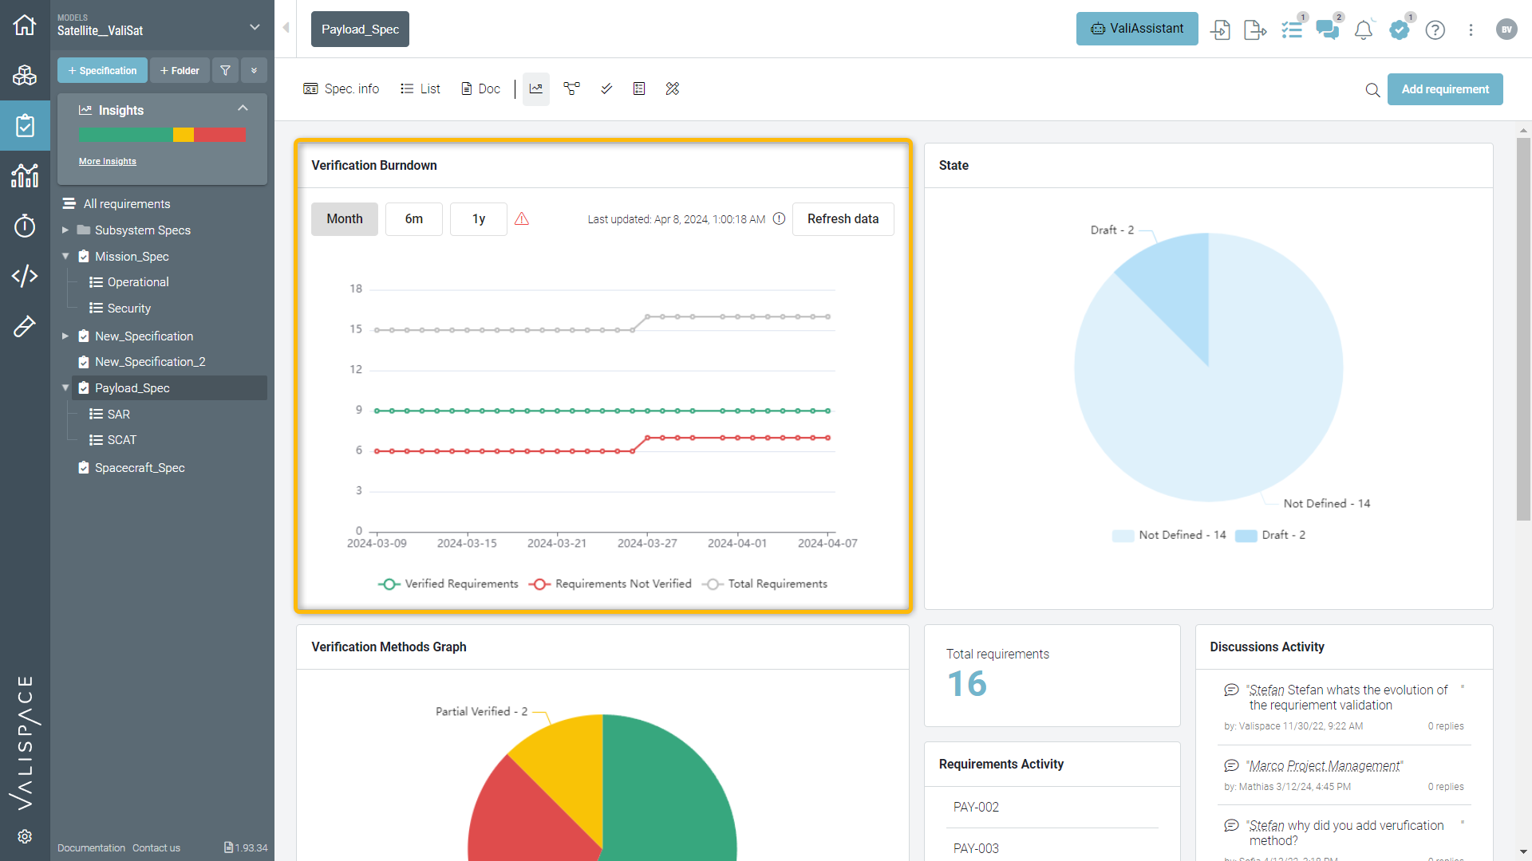
Task: Switch to the Spec. info tab
Action: point(342,88)
